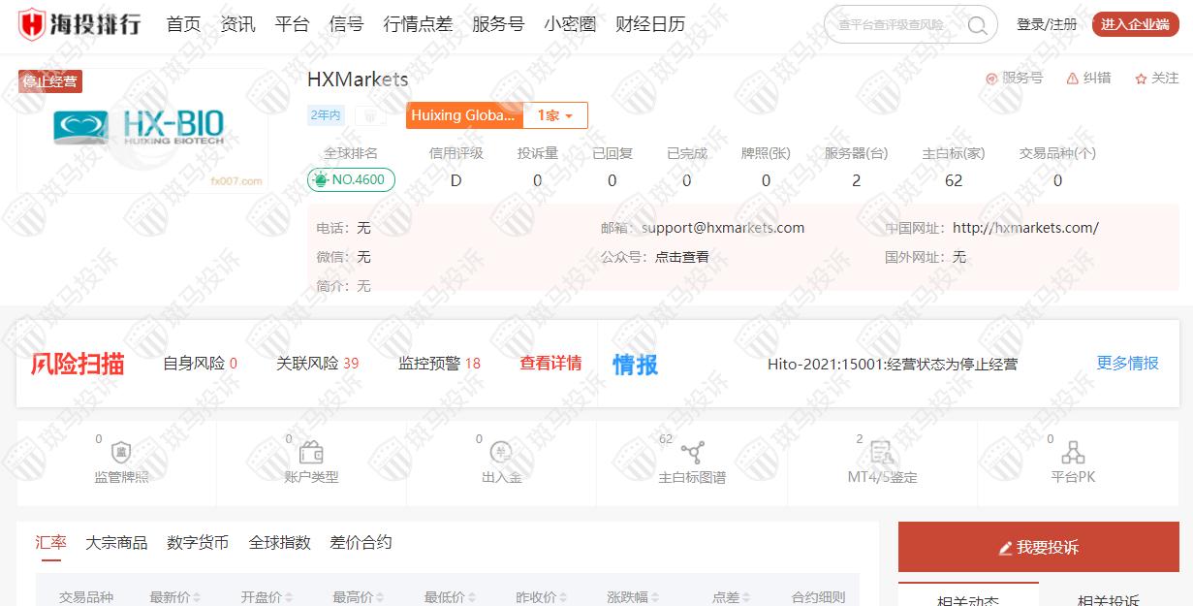Viewport: 1193px width, 606px height.
Task: Sort by 最新价 column arrows
Action: pyautogui.click(x=197, y=598)
